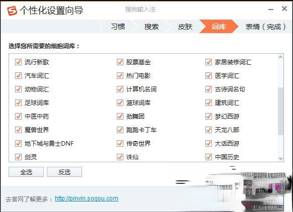
Task: Toggle the 股票基金 checkbox
Action: coord(120,62)
